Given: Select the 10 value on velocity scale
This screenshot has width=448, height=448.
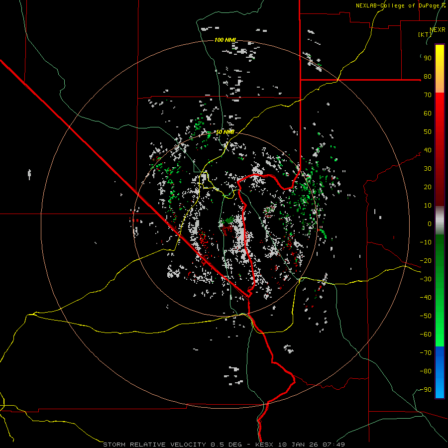Looking at the screenshot, I should pyautogui.click(x=428, y=206).
